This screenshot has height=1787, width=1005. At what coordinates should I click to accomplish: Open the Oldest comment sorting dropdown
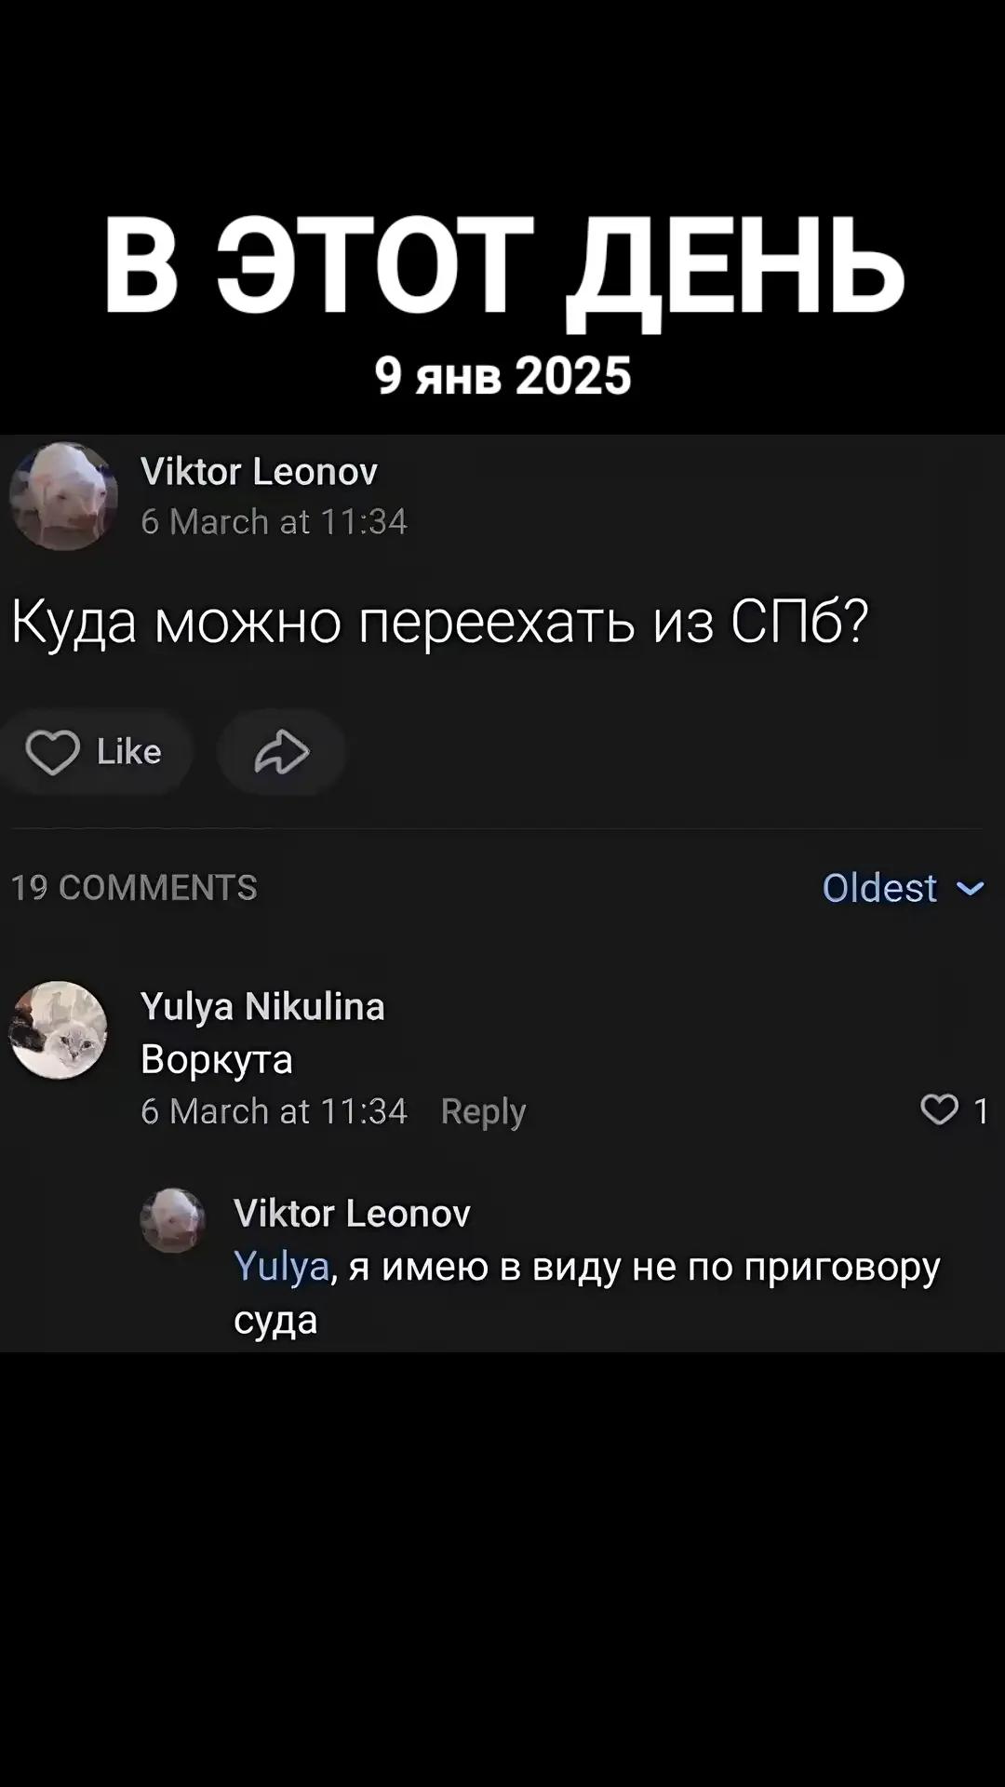pyautogui.click(x=903, y=888)
